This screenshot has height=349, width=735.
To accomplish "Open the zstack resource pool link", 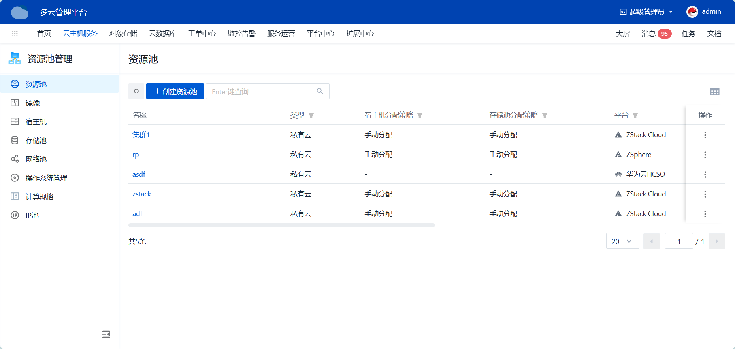I will tap(141, 194).
